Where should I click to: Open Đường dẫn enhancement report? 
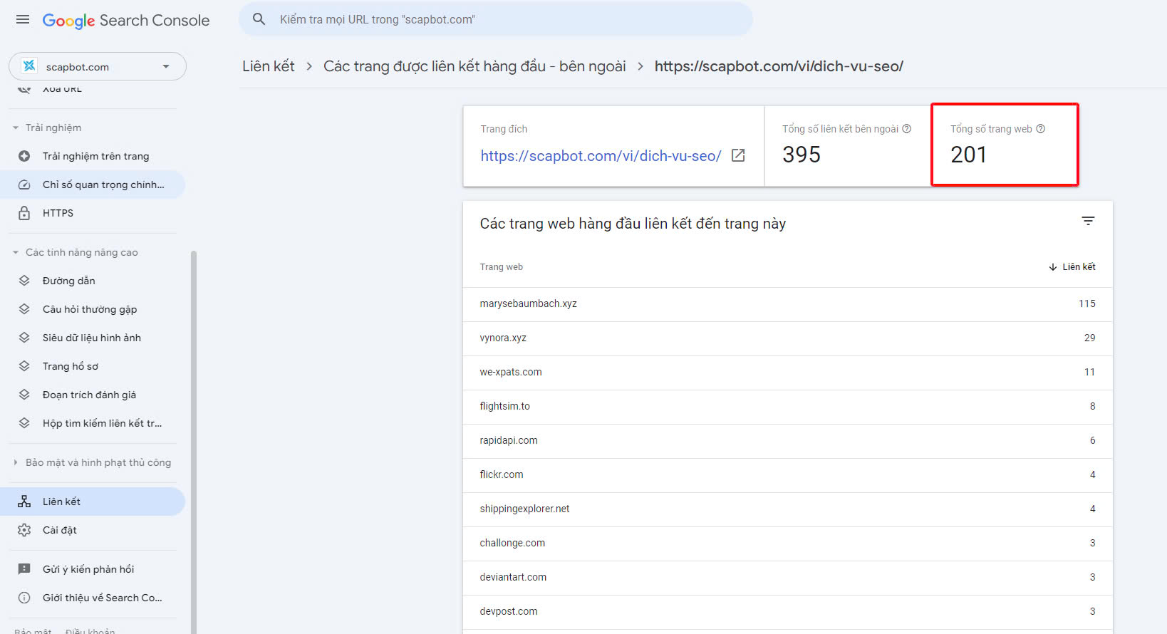93,281
